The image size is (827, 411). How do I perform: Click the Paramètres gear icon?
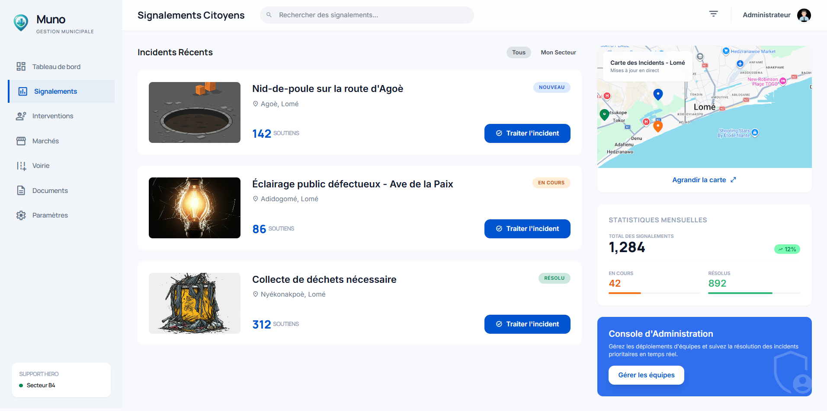tap(21, 215)
